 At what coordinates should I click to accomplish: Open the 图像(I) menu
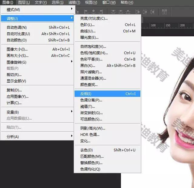(8, 2)
